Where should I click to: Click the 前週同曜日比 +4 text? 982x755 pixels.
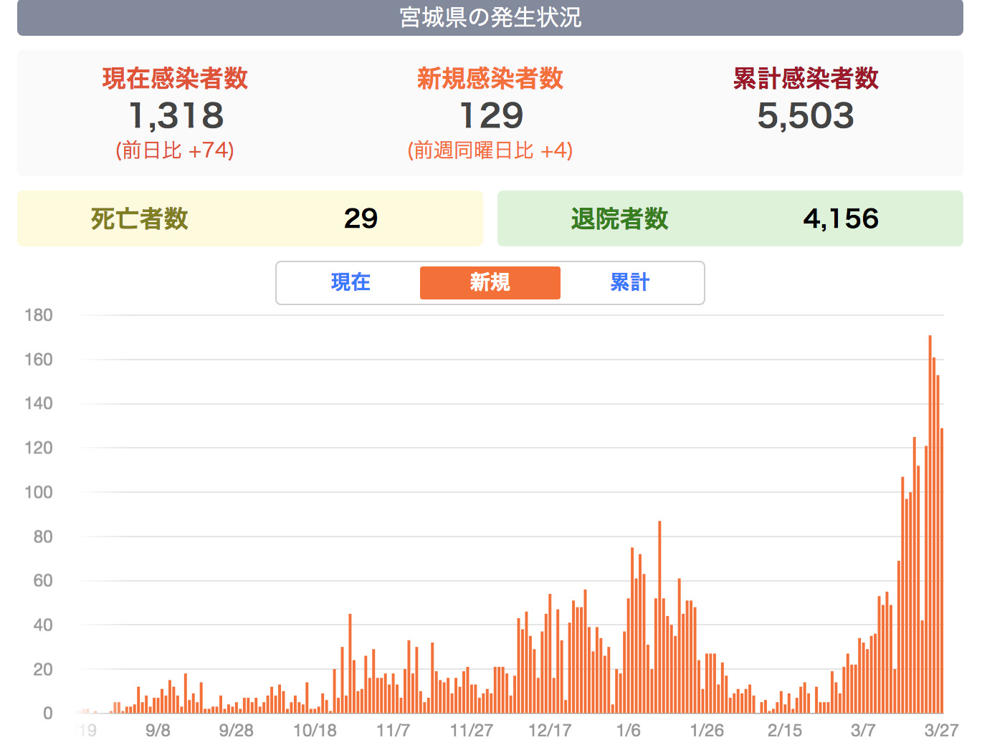[490, 150]
